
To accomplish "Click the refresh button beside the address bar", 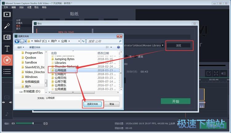I will coord(83,41).
